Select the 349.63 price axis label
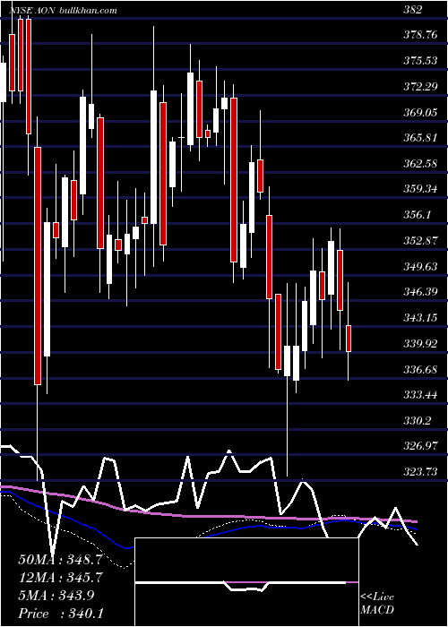The height and width of the screenshot is (627, 448). pyautogui.click(x=420, y=267)
